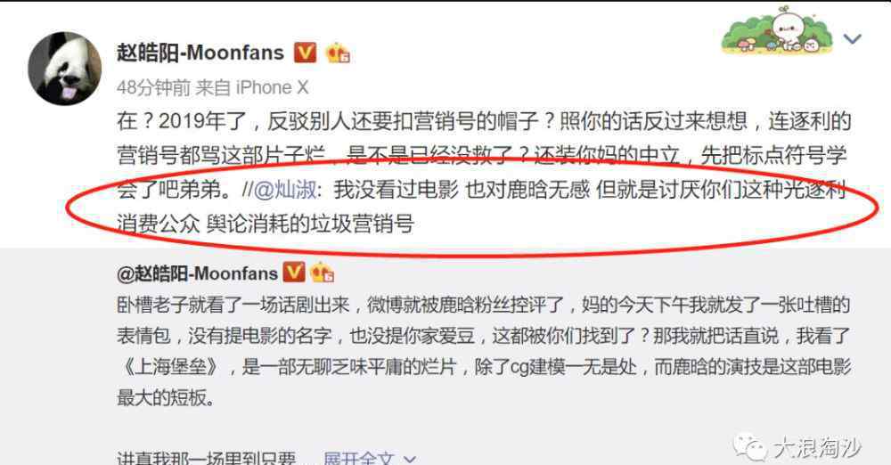Open the panda profile avatar

coord(65,69)
